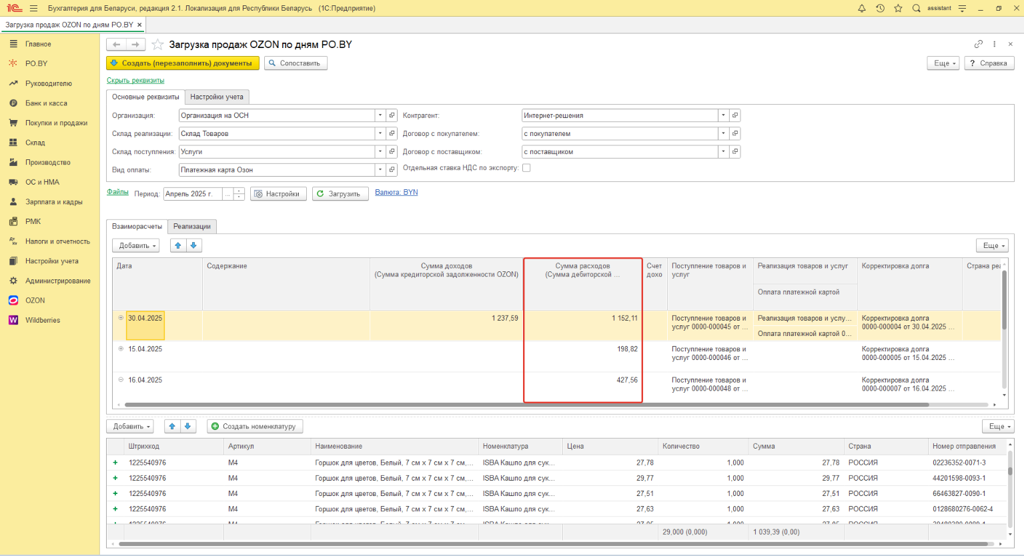The width and height of the screenshot is (1024, 556).
Task: Expand the 15.04.2025 row
Action: pyautogui.click(x=121, y=349)
